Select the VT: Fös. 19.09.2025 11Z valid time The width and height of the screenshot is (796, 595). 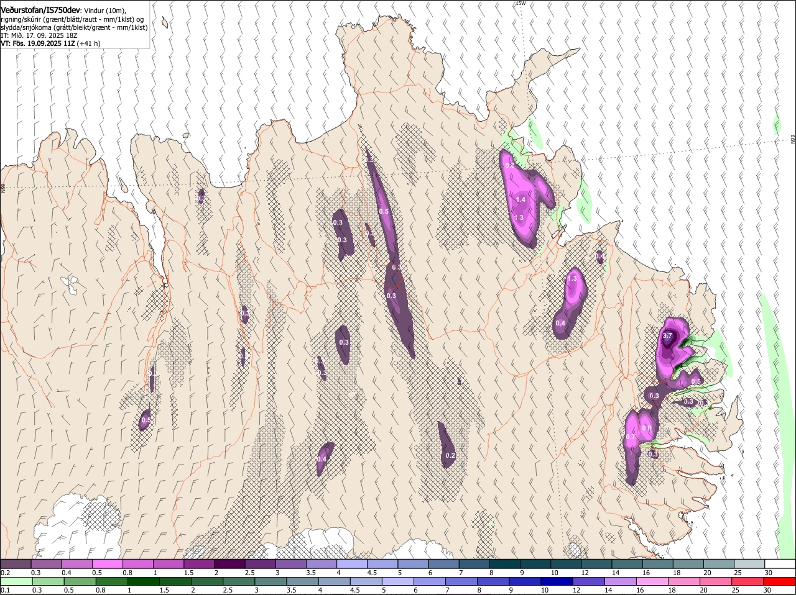[38, 43]
